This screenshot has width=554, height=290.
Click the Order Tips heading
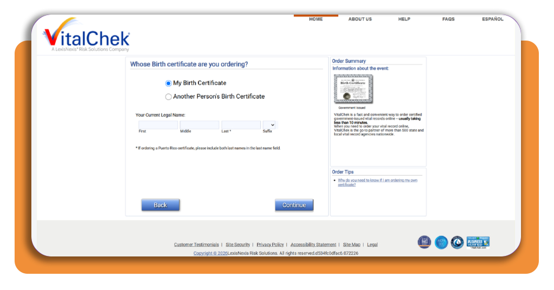coord(342,172)
